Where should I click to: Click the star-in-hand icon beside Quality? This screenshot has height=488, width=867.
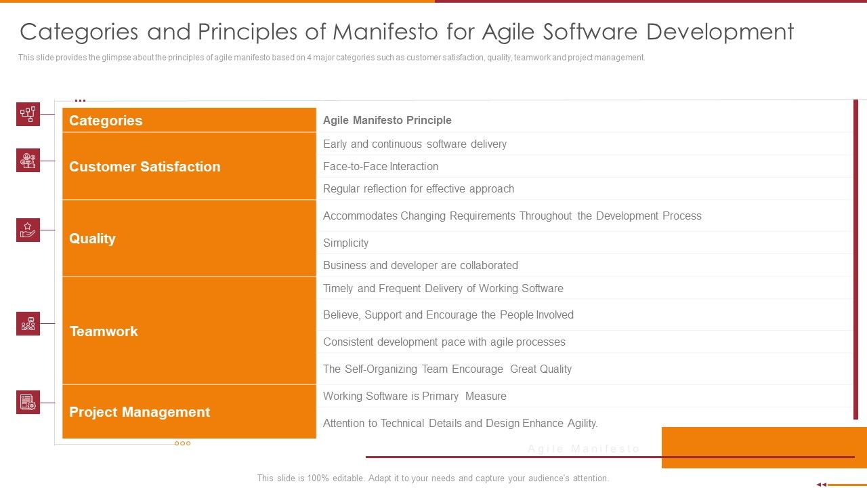pos(28,230)
